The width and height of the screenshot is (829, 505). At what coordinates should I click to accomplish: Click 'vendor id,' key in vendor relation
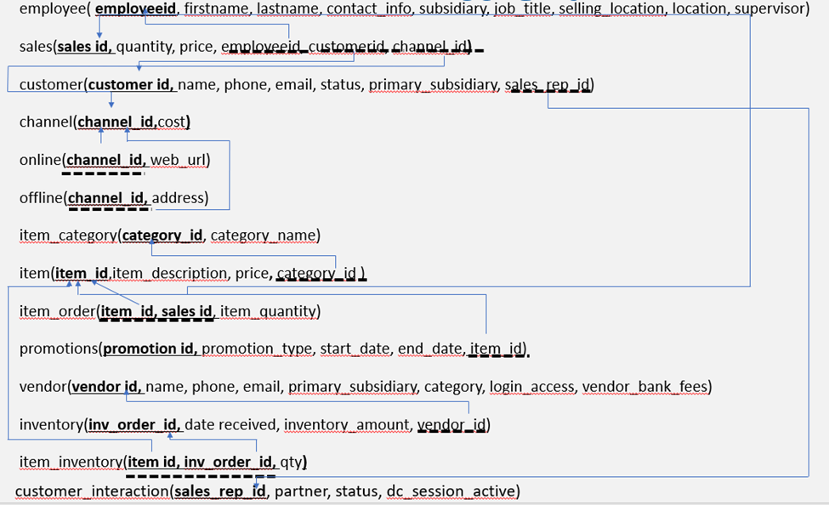[x=107, y=387]
